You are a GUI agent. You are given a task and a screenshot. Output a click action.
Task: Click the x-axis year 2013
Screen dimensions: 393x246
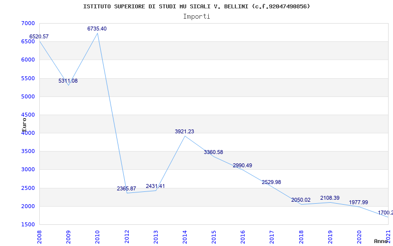[x=156, y=237]
